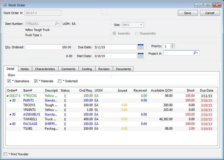Collapse operation 20 PAINT1 row
The width and height of the screenshot is (224, 160).
10,101
